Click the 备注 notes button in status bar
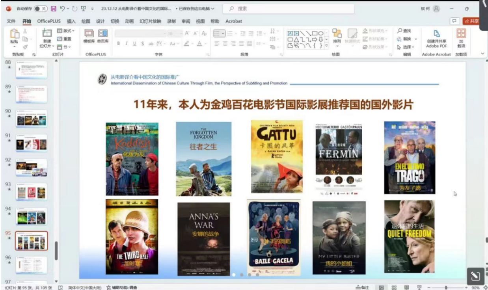This screenshot has width=488, height=290. pyautogui.click(x=362, y=288)
